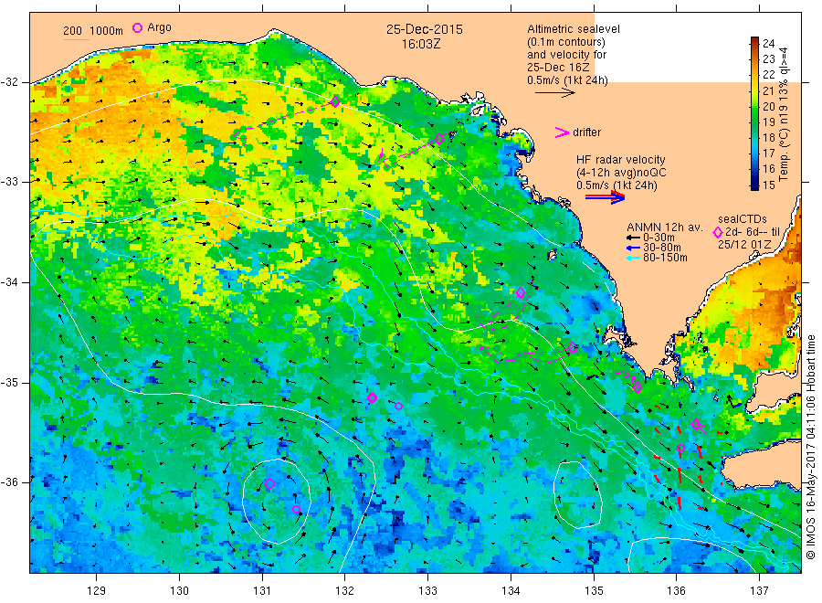Click the 'ANMN 12h av.' legend heading

pyautogui.click(x=665, y=227)
